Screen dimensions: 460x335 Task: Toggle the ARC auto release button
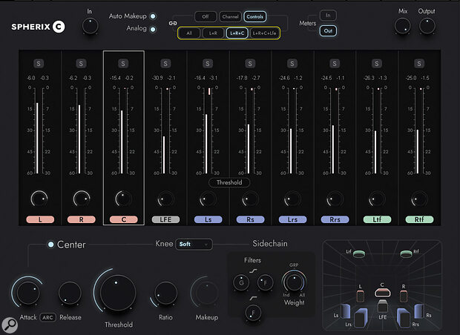coord(47,317)
